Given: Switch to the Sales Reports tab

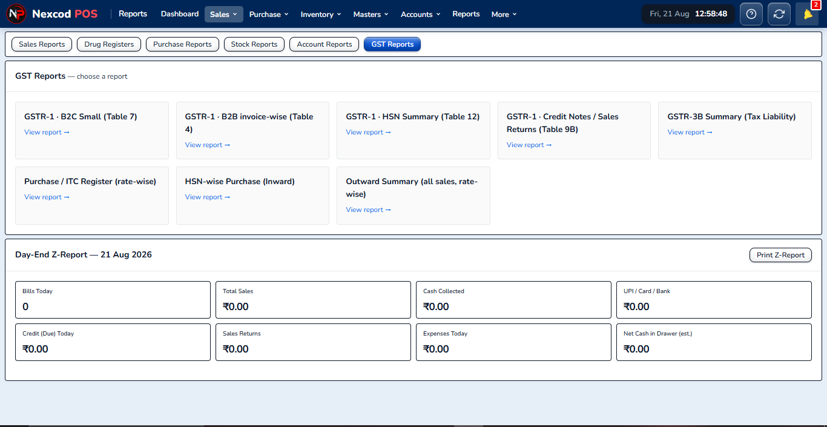Looking at the screenshot, I should point(42,44).
